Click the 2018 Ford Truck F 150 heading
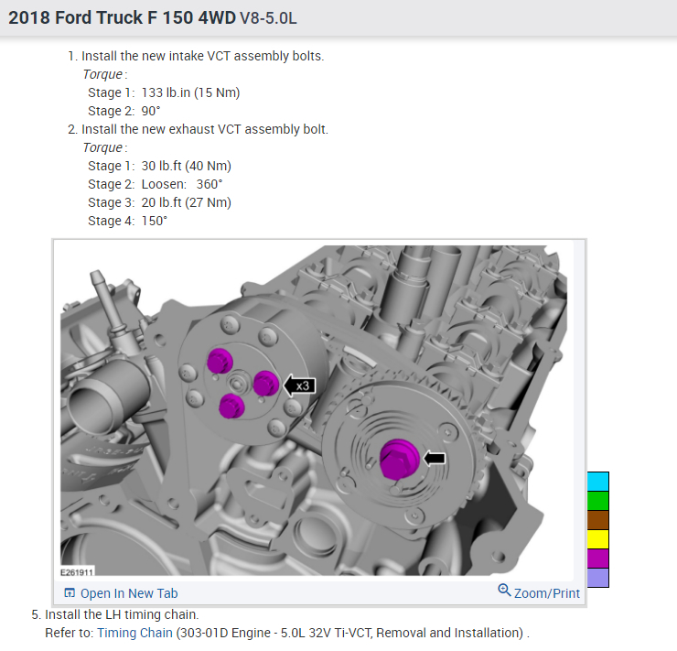The width and height of the screenshot is (677, 651). click(x=122, y=17)
